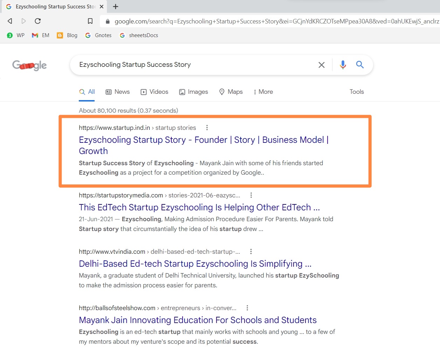
Task: Click the https://www.startup.ind.in URL text
Action: pyautogui.click(x=114, y=128)
